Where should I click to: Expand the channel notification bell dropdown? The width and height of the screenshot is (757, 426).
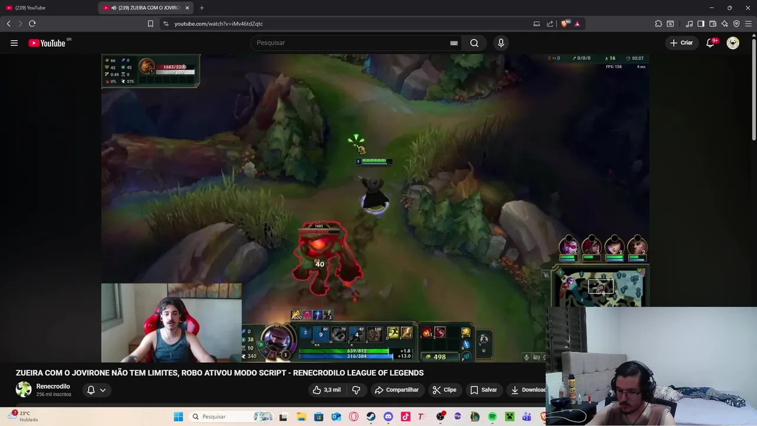click(96, 390)
